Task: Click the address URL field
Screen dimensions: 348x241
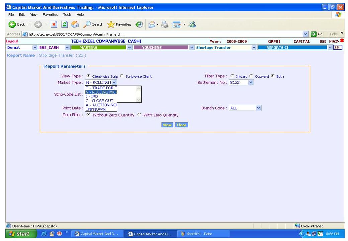Action: click(165, 34)
